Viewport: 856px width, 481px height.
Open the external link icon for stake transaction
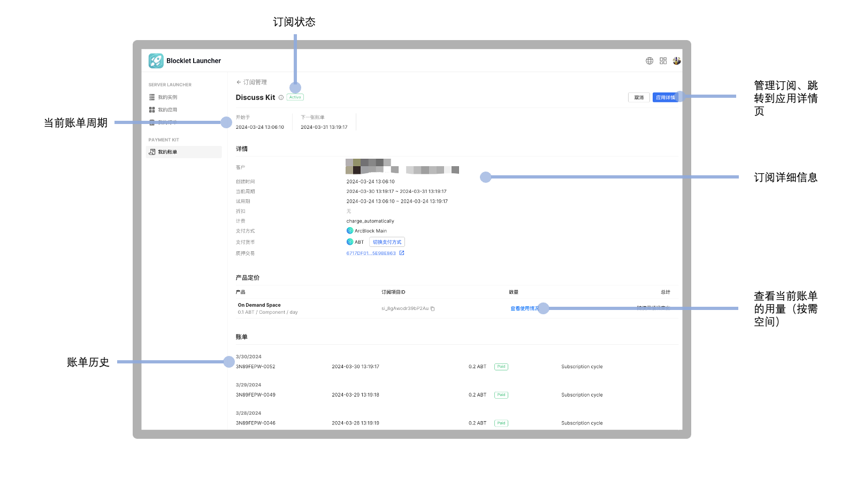[x=402, y=253]
